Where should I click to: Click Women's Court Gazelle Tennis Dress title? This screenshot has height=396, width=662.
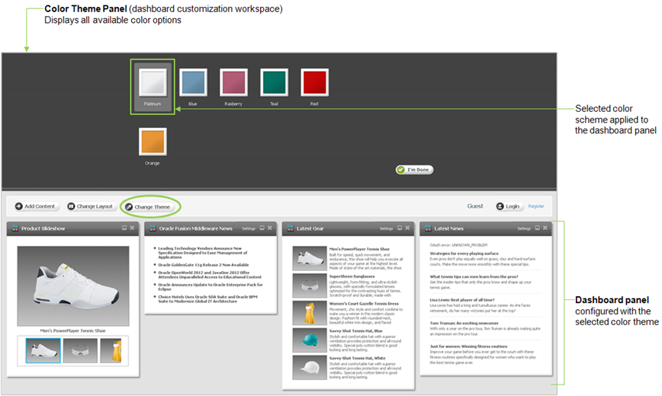(364, 304)
